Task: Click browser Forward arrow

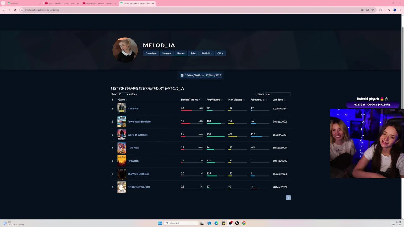Action: click(x=9, y=10)
